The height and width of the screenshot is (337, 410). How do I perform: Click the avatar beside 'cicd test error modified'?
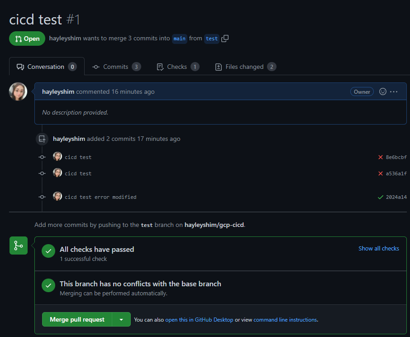[57, 196]
